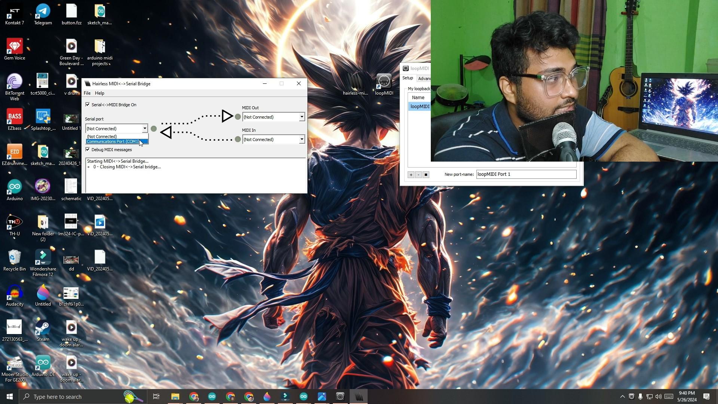This screenshot has width=718, height=404.
Task: Select Kontakt 7 desktop icon
Action: [x=15, y=15]
